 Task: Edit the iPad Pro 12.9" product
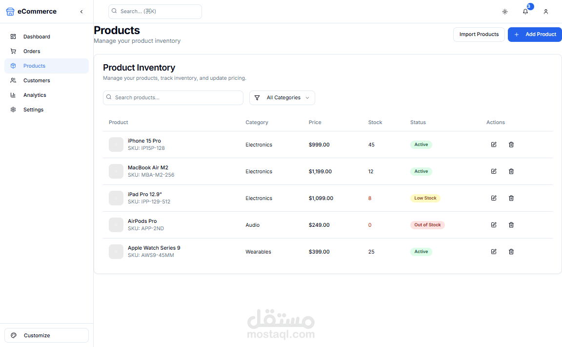tap(494, 198)
